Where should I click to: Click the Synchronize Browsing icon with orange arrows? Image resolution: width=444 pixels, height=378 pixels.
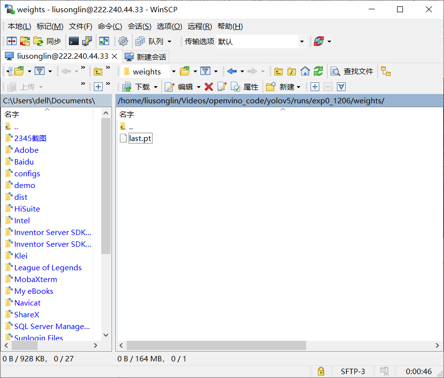pos(24,42)
